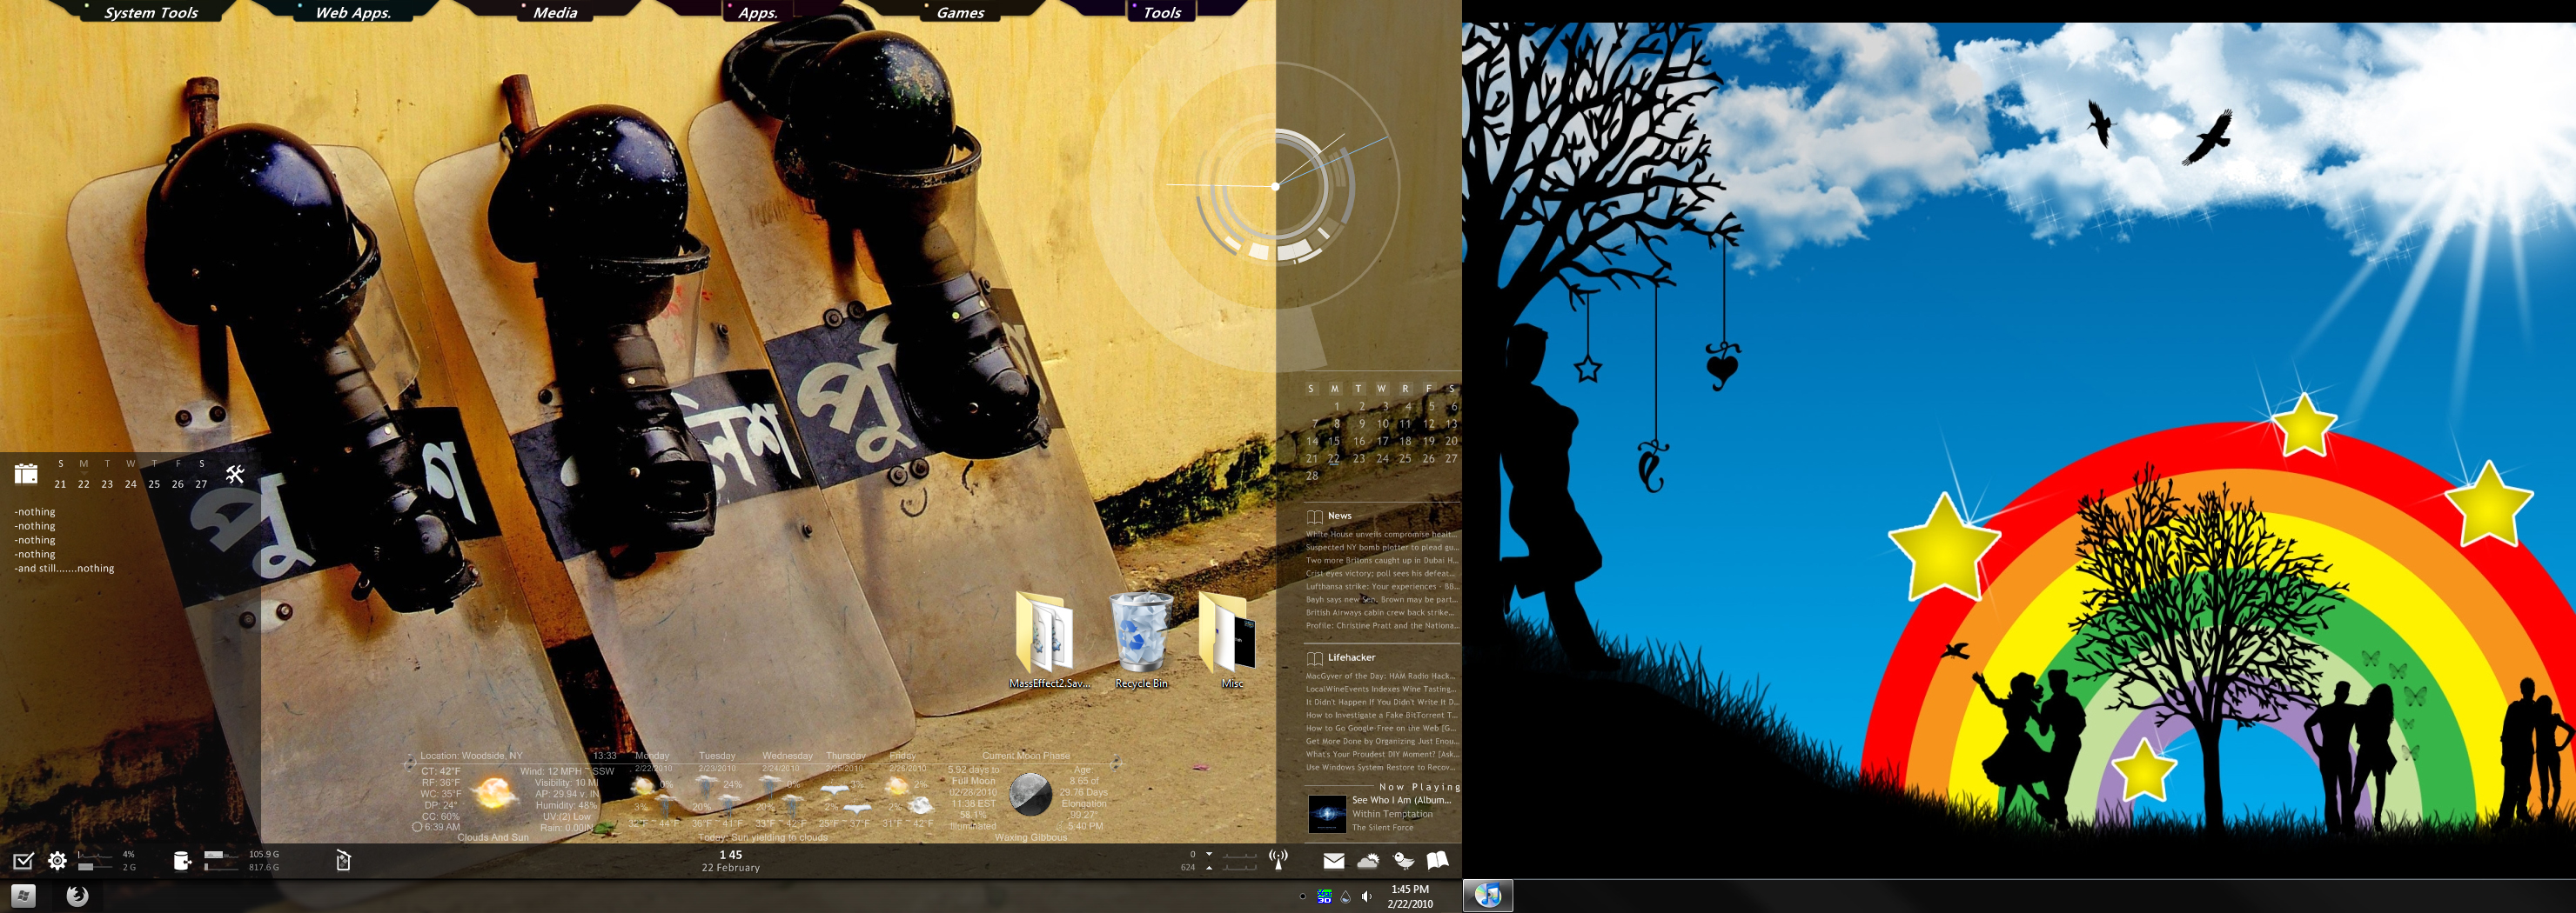
Task: Click 'Within Temptation' artist name
Action: coord(1392,814)
